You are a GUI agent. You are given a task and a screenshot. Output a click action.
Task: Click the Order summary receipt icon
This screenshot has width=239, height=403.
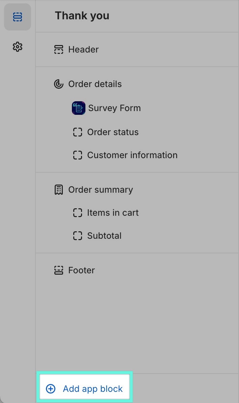pos(59,190)
